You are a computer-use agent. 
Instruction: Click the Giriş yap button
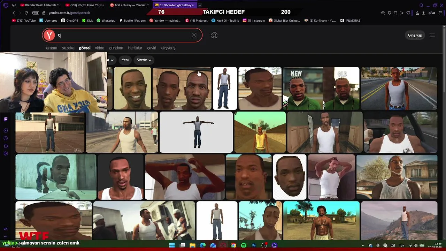[x=415, y=35]
